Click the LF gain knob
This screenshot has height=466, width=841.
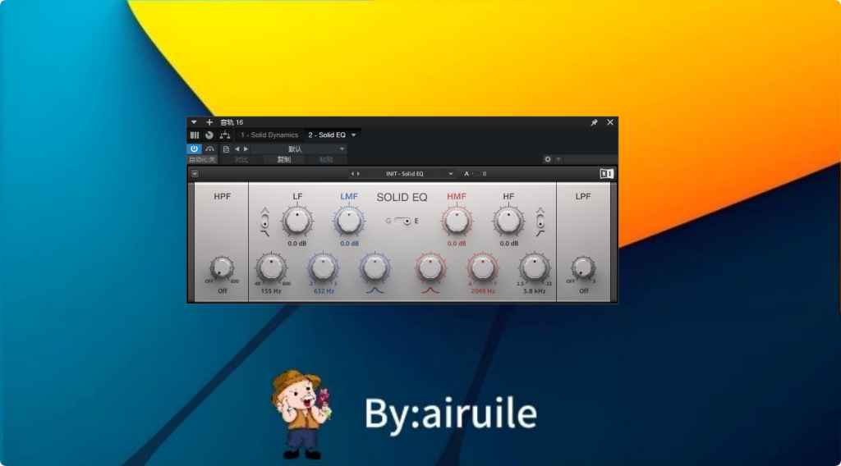pyautogui.click(x=297, y=222)
